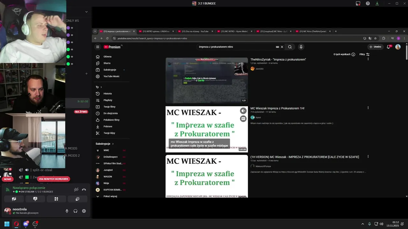Image resolution: width=408 pixels, height=229 pixels.
Task: Open Discord help question-mark icon
Action: 368,3
